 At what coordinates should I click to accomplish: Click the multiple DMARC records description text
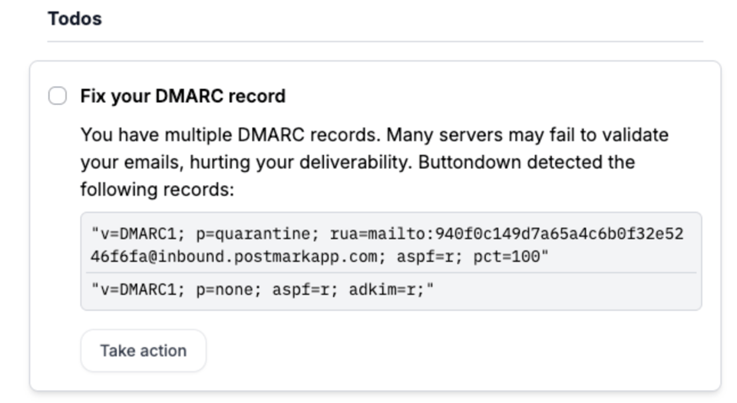pyautogui.click(x=374, y=135)
